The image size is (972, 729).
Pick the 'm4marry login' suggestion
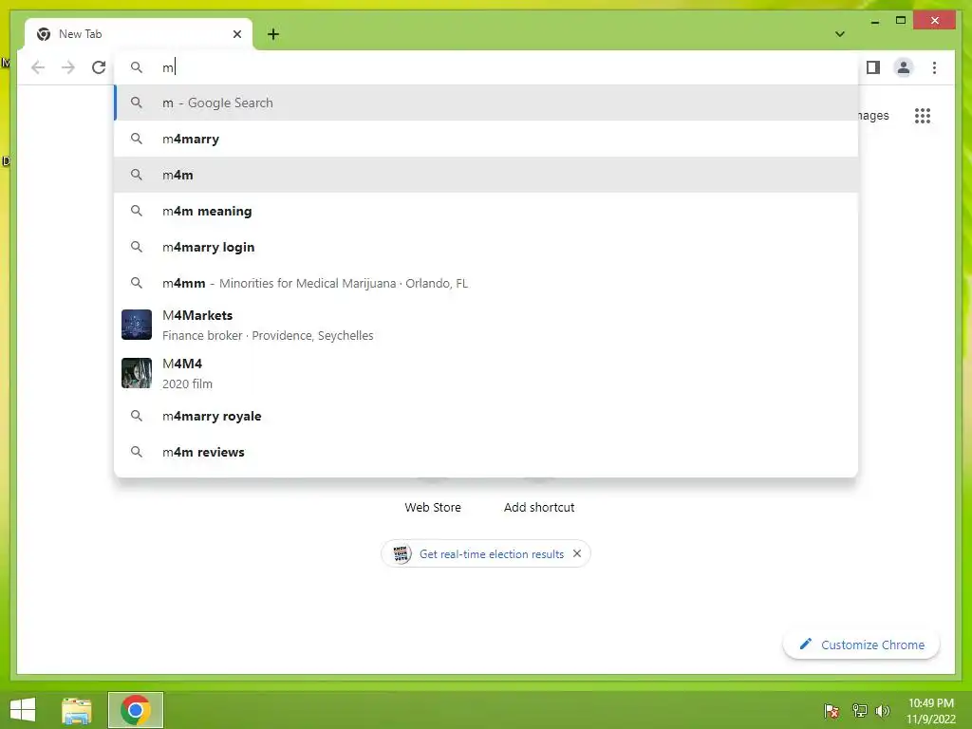(x=486, y=247)
